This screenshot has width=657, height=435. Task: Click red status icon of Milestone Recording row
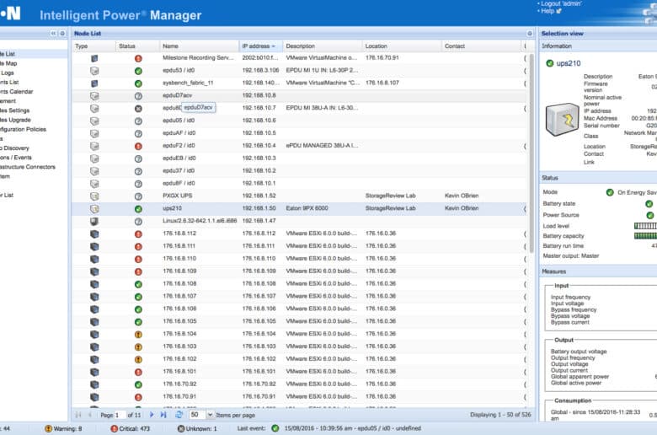[x=138, y=58]
